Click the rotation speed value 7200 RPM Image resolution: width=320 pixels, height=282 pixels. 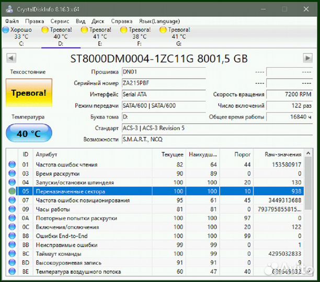[289, 95]
